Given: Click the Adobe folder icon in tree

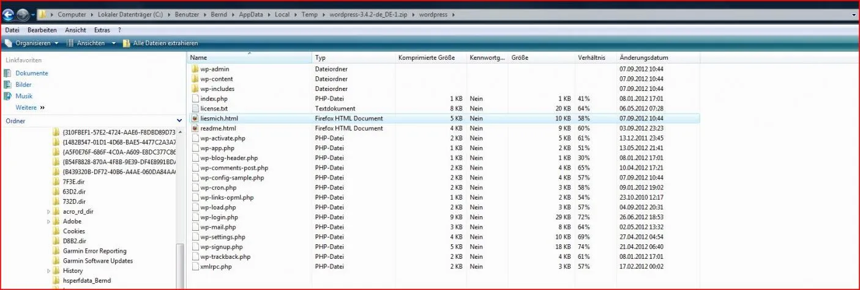Looking at the screenshot, I should [57, 222].
